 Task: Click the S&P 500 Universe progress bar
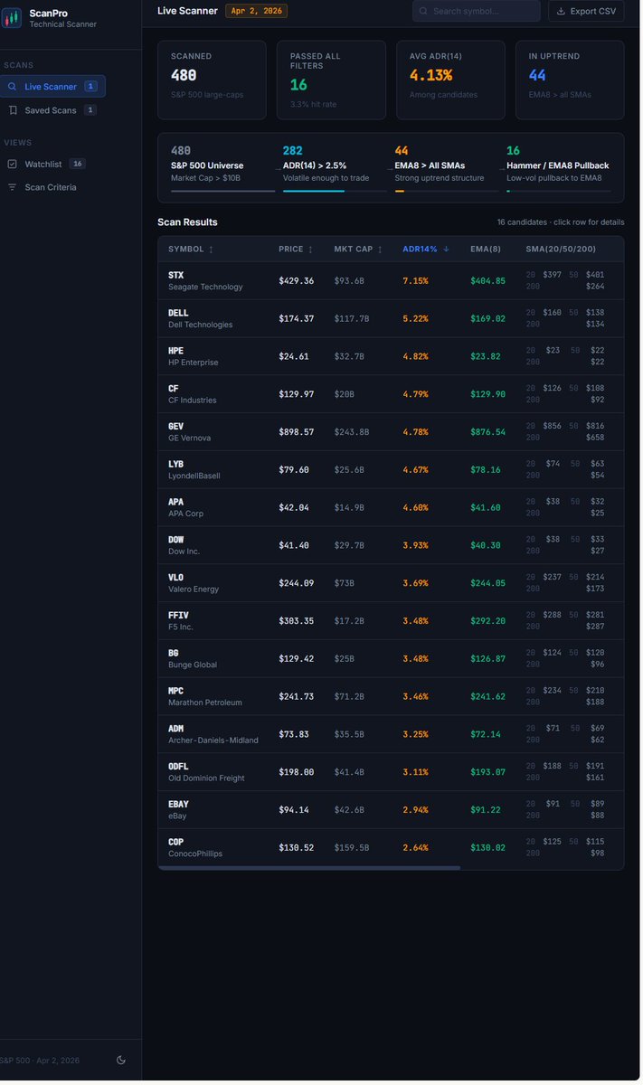(x=222, y=191)
